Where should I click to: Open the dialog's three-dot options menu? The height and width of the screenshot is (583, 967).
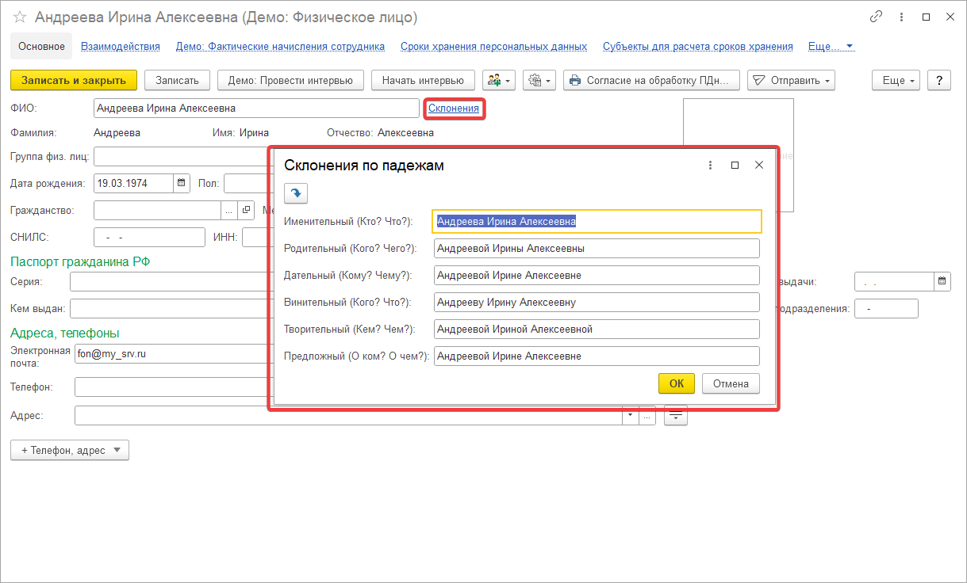pos(710,165)
